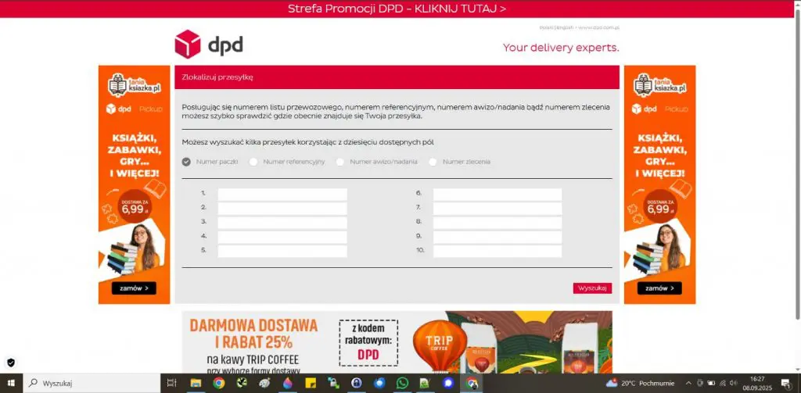
Task: Click the 'DPD' discount code box in the banner
Action: 368,343
